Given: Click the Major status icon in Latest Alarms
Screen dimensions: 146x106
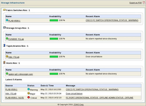Looking at the screenshot, I should pyautogui.click(x=29, y=93).
